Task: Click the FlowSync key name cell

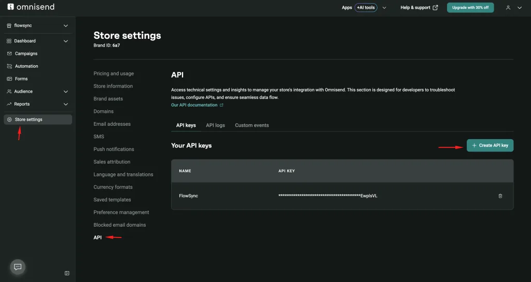Action: pos(188,196)
